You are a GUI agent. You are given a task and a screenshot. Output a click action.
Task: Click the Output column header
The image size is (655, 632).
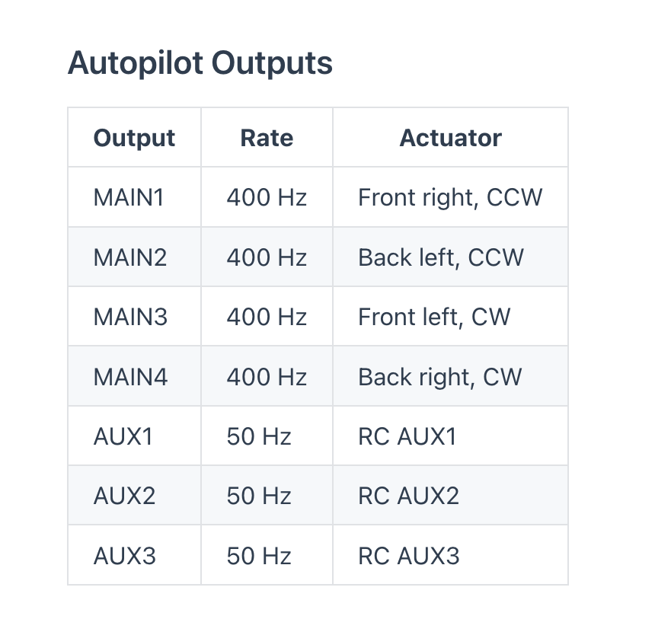134,138
